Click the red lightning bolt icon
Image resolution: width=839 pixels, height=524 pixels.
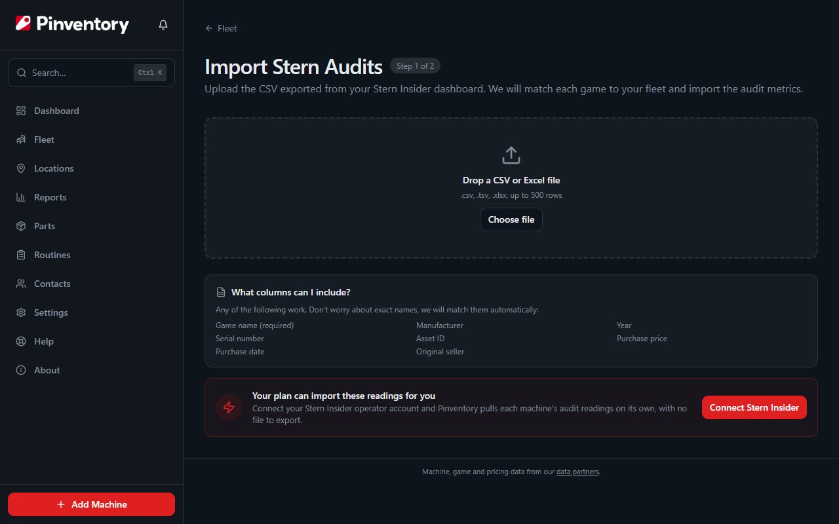pos(229,407)
